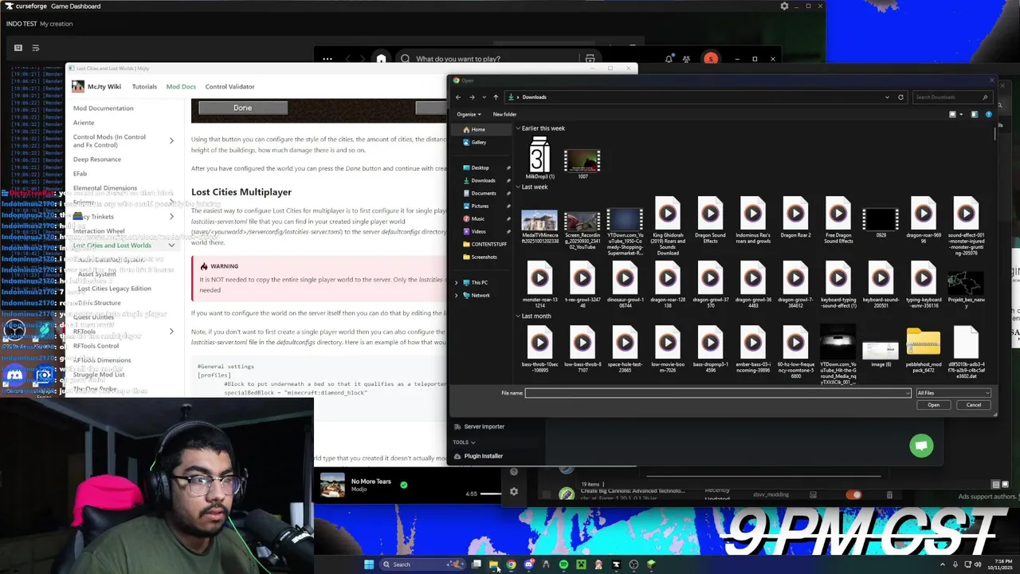Viewport: 1020px width, 574px height.
Task: Select the MilkDrop3 (1) file
Action: click(x=539, y=158)
